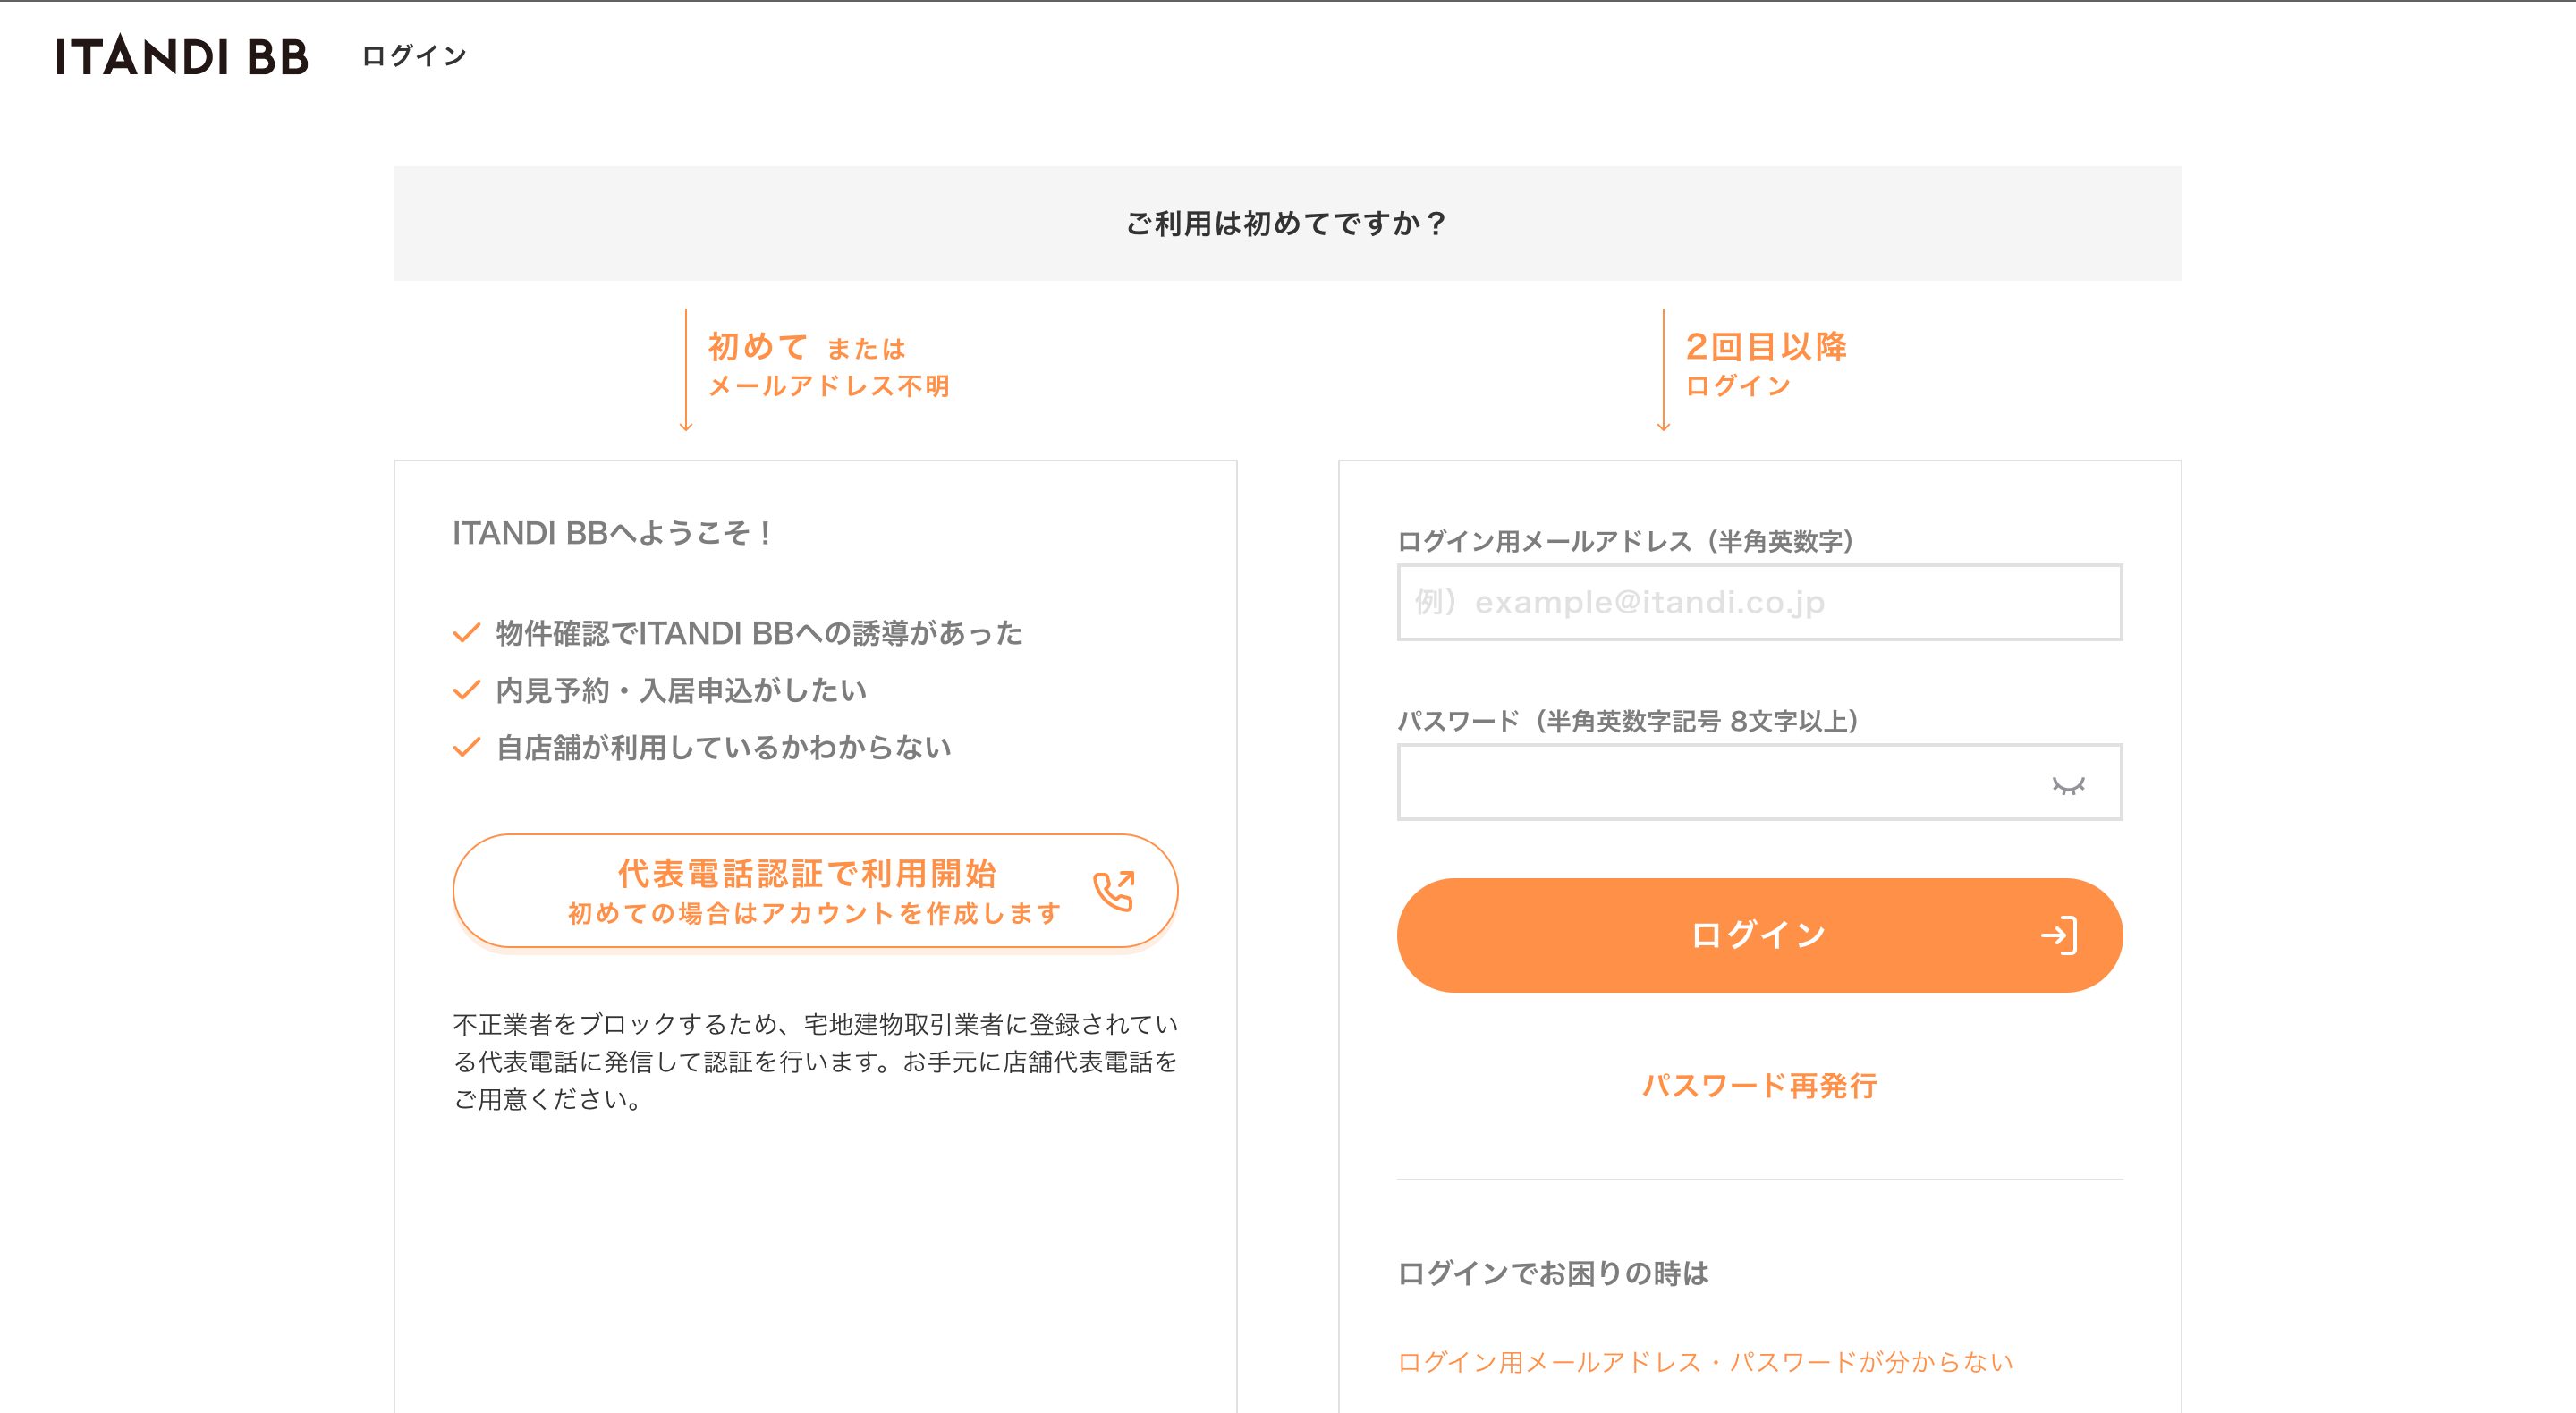Click the 2回目以降 heading
This screenshot has width=2576, height=1413.
pyautogui.click(x=1766, y=346)
